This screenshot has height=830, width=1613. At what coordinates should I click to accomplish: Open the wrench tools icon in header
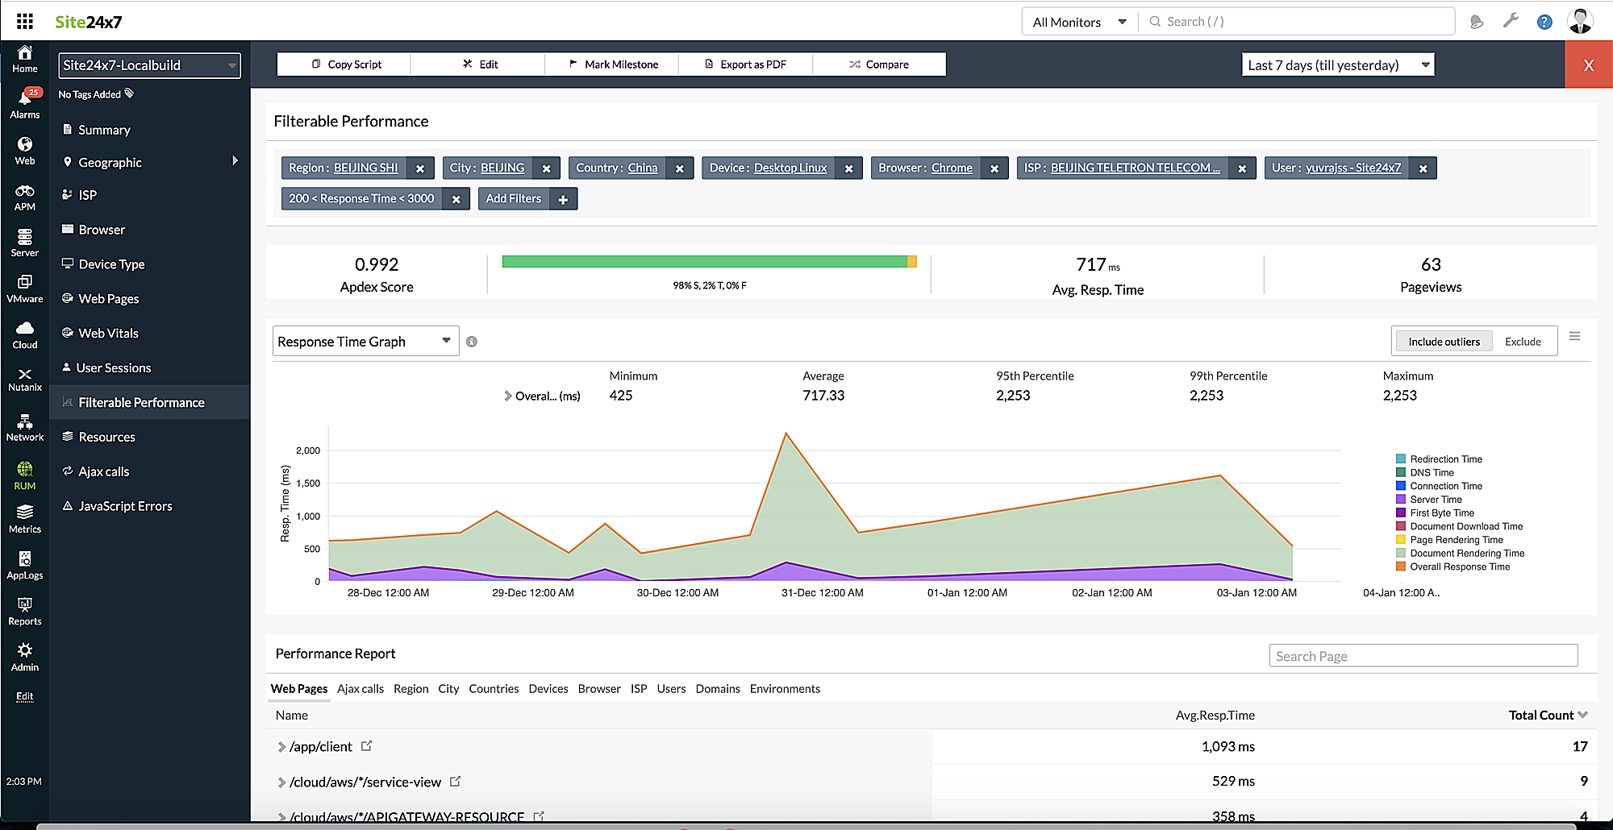(x=1511, y=22)
